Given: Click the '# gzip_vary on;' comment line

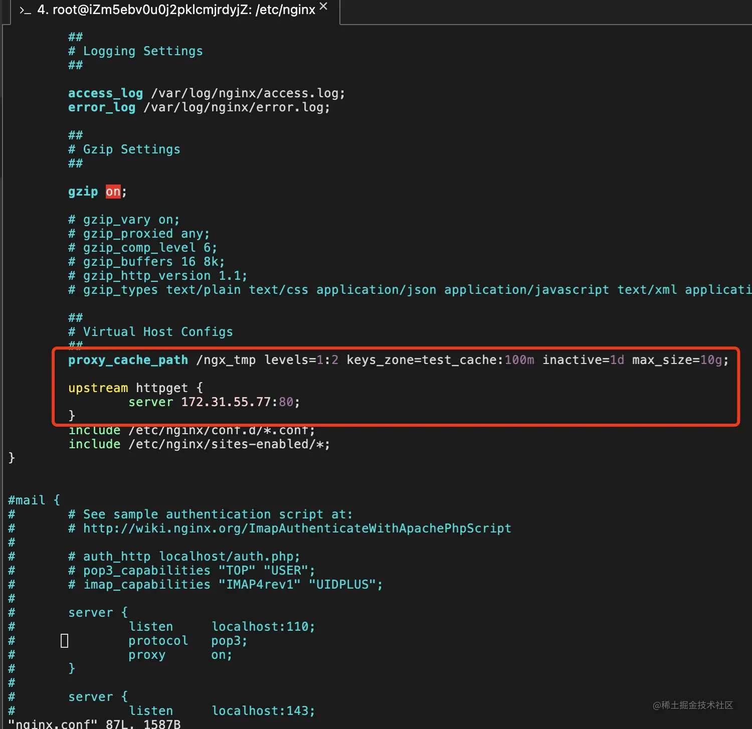Looking at the screenshot, I should pyautogui.click(x=124, y=220).
